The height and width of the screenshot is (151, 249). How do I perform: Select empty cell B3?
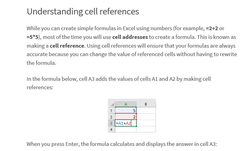pos(146,123)
